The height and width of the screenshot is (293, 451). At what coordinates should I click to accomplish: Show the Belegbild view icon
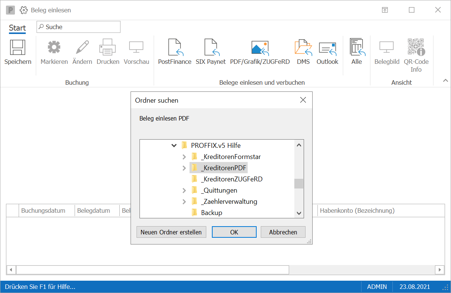tap(387, 47)
